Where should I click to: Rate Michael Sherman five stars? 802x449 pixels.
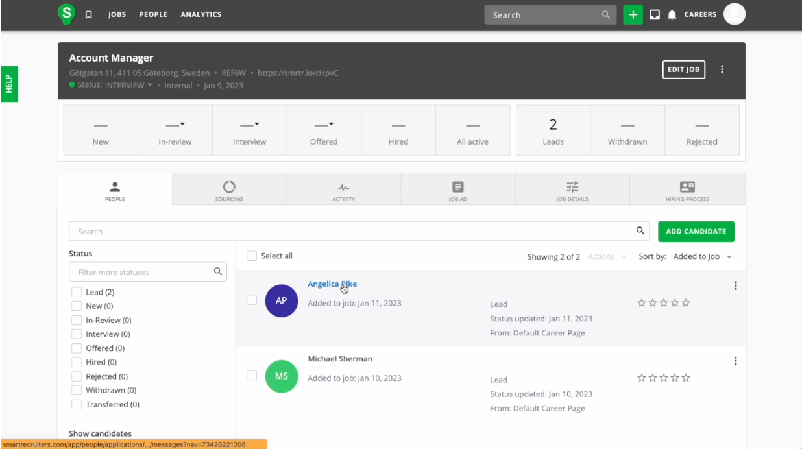[x=686, y=378]
